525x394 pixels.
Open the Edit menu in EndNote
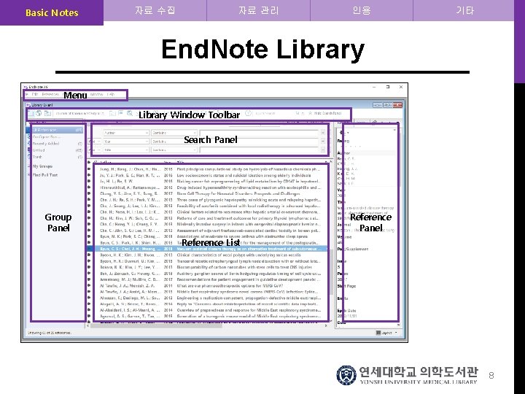(x=35, y=94)
